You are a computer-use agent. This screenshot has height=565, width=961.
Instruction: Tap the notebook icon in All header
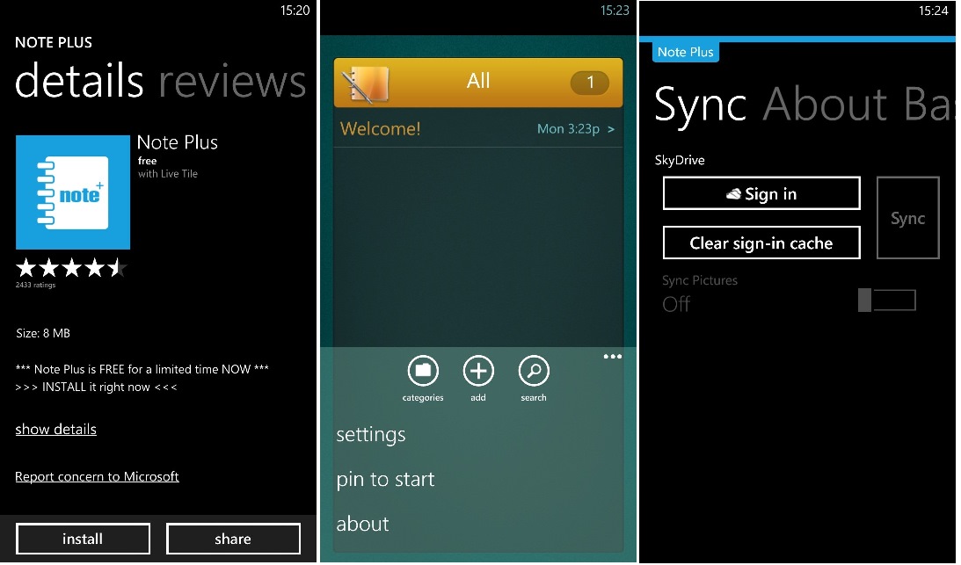pos(365,84)
